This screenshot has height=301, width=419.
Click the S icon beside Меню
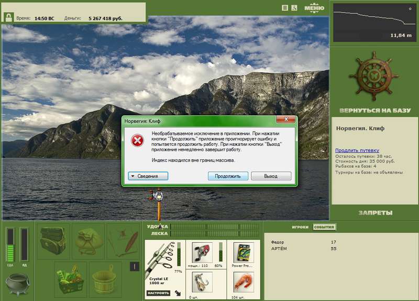click(294, 8)
